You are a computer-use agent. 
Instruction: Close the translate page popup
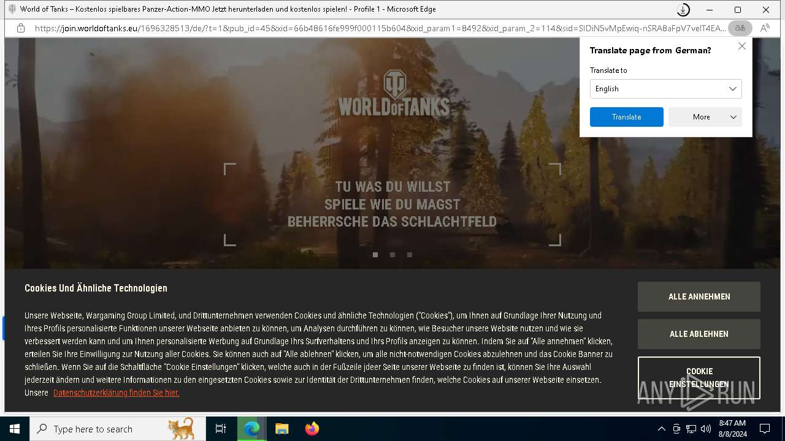[x=741, y=46]
